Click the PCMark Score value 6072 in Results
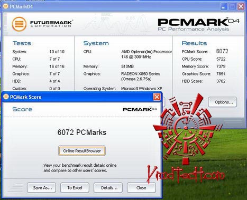 pos(222,51)
